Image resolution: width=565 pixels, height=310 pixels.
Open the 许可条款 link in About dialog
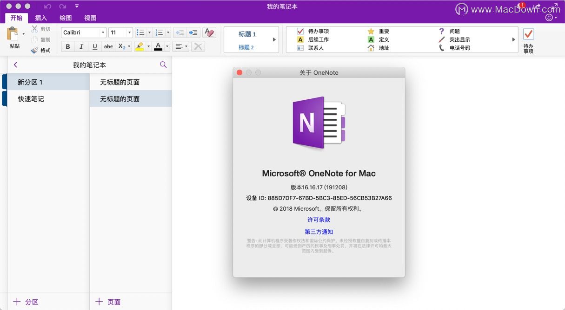(x=319, y=220)
